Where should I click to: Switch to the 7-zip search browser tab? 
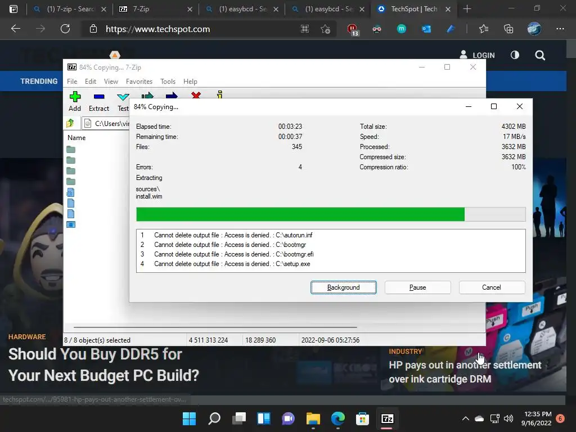[69, 9]
